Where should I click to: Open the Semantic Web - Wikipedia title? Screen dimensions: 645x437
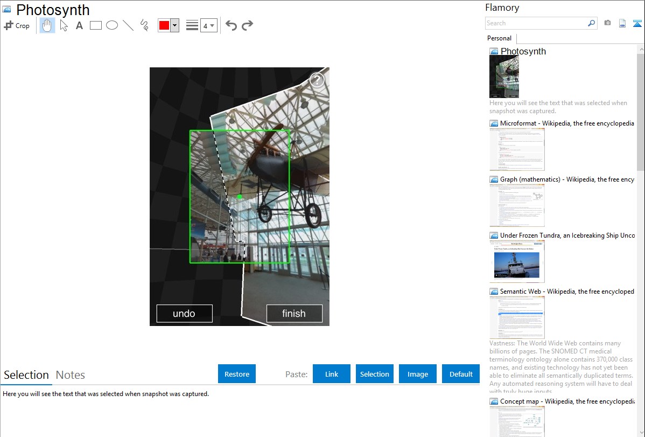coord(567,291)
